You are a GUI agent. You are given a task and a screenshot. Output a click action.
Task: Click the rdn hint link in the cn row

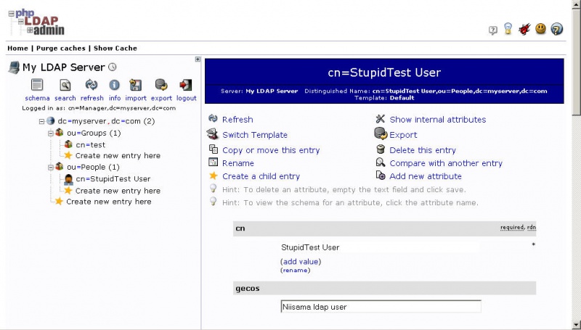[x=532, y=227]
